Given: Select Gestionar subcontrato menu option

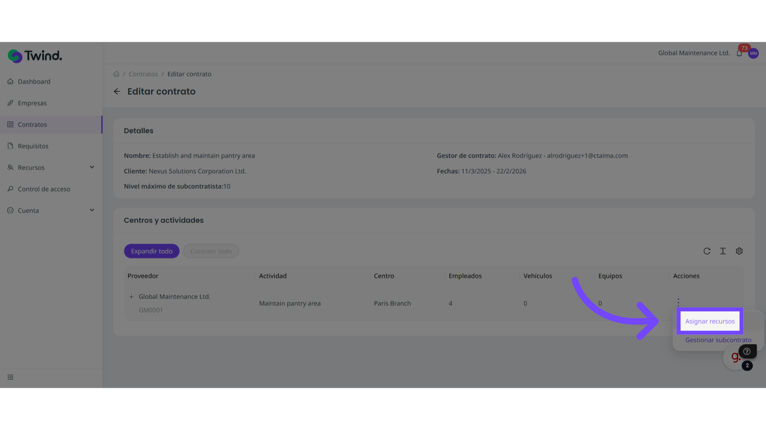Looking at the screenshot, I should [x=718, y=340].
